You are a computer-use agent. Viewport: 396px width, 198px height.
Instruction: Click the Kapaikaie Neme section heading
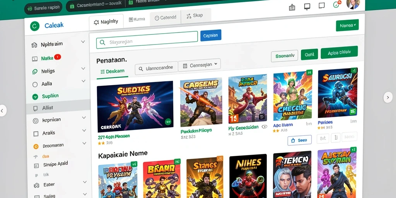pyautogui.click(x=123, y=154)
